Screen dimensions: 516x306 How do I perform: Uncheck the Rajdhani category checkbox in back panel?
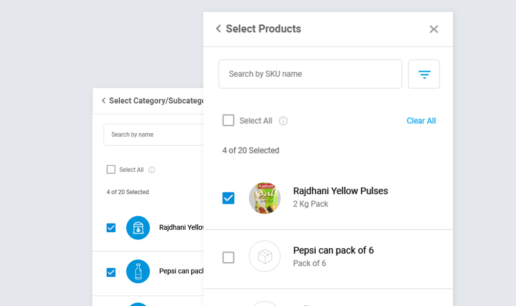click(111, 228)
